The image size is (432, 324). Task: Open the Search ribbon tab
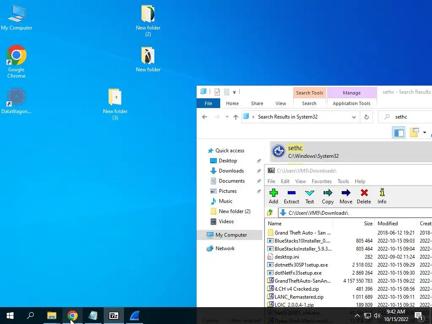coord(309,103)
